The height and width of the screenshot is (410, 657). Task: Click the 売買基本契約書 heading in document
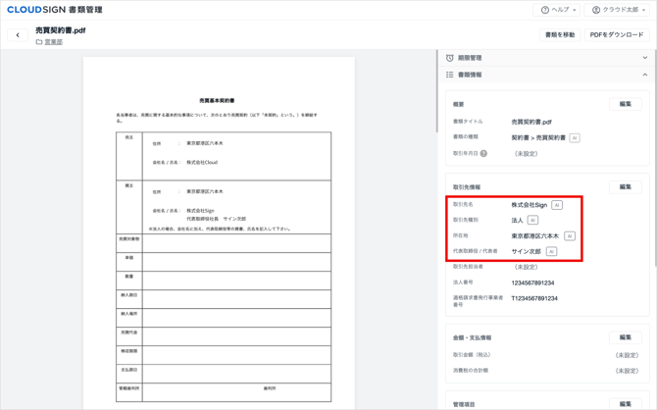(x=217, y=101)
